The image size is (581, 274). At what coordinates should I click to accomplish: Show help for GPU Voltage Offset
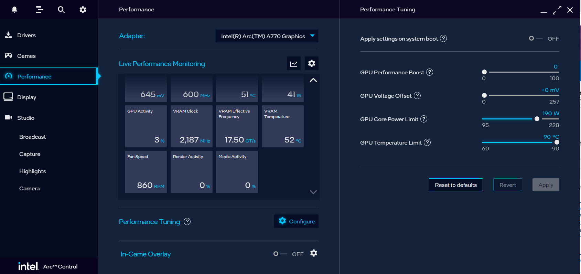417,96
